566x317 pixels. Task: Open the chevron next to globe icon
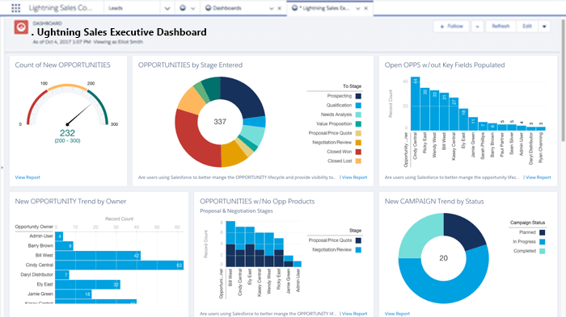(192, 8)
